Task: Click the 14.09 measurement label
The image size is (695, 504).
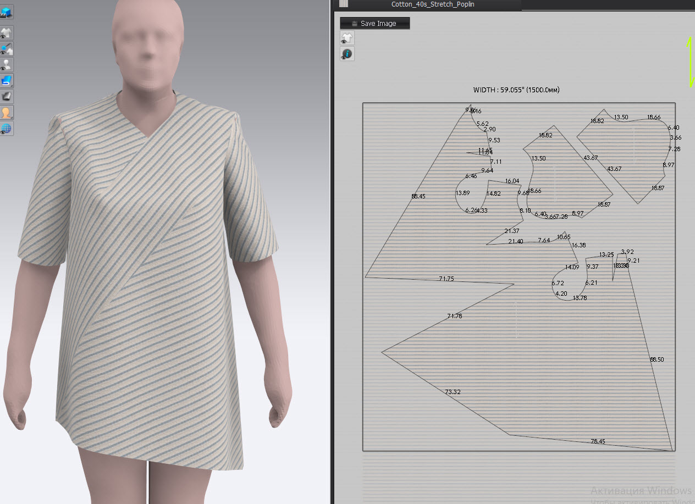Action: pos(572,267)
